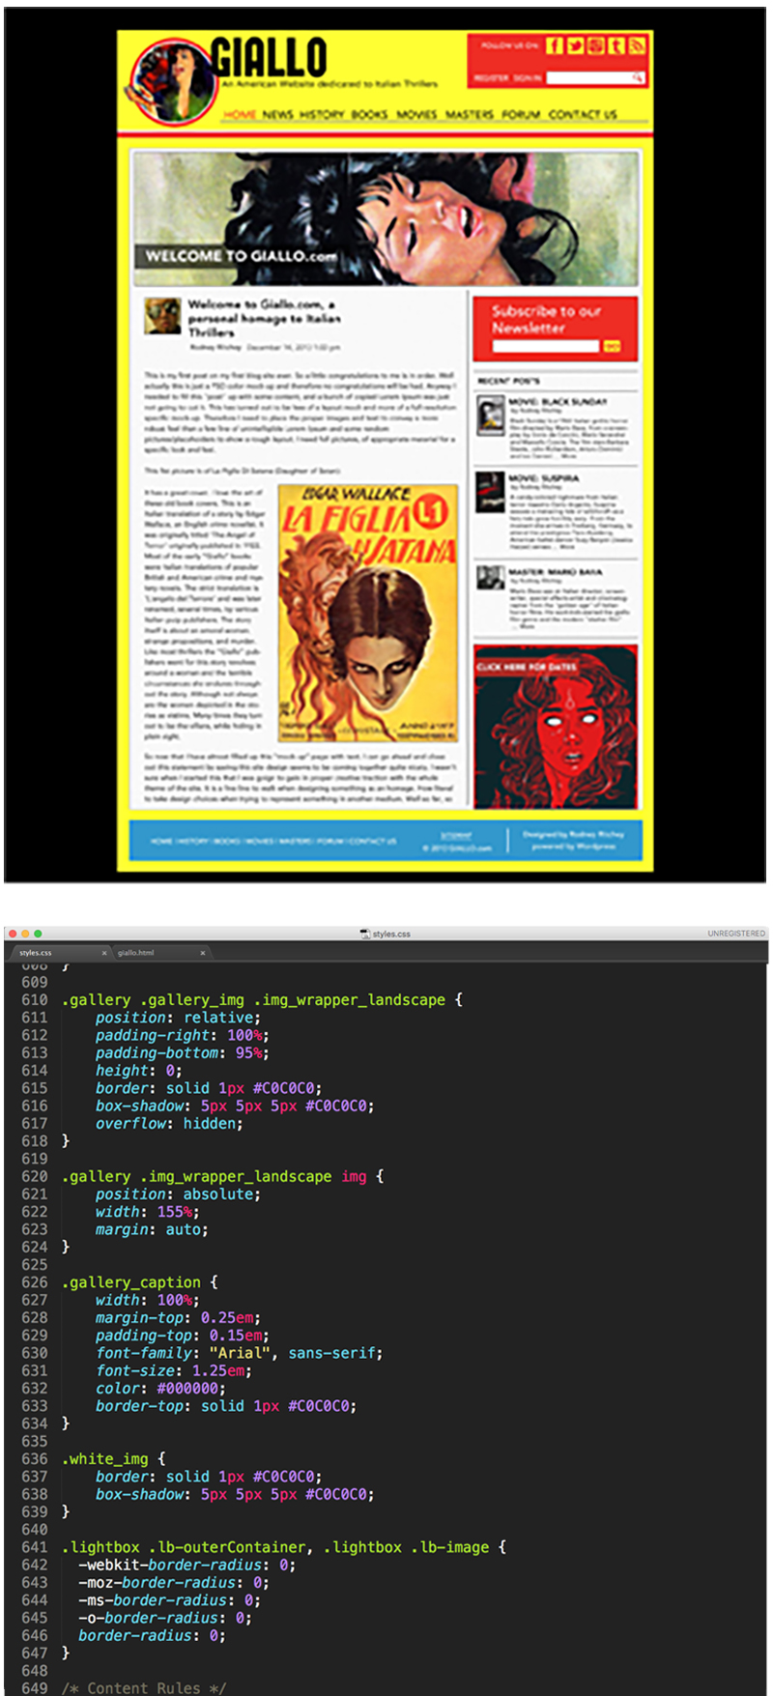The width and height of the screenshot is (773, 1696).
Task: Open the 'MASTER: MARIO BAVA' recent post
Action: 556,572
